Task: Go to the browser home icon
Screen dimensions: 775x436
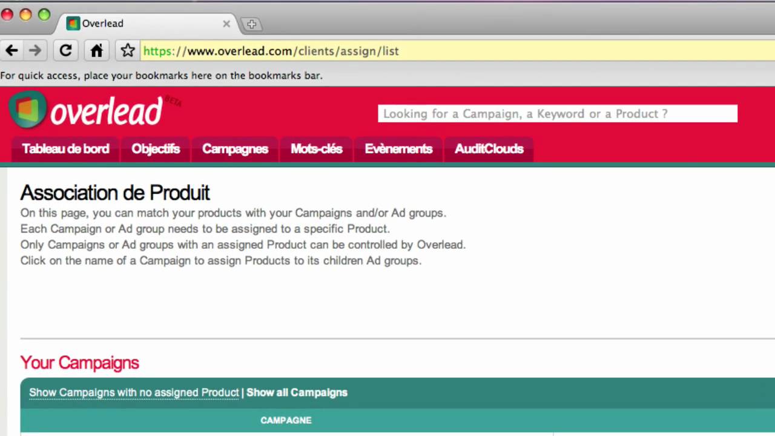Action: 97,51
